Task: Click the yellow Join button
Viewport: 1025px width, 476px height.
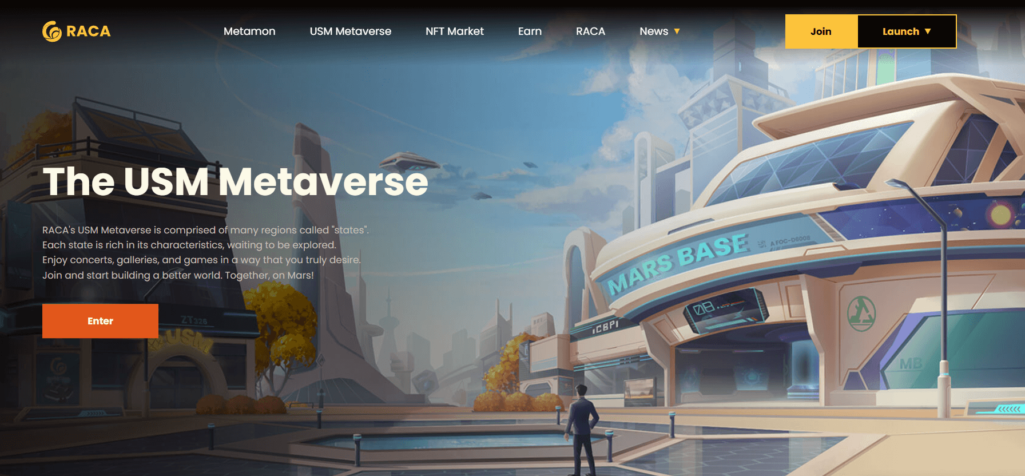Action: (821, 31)
